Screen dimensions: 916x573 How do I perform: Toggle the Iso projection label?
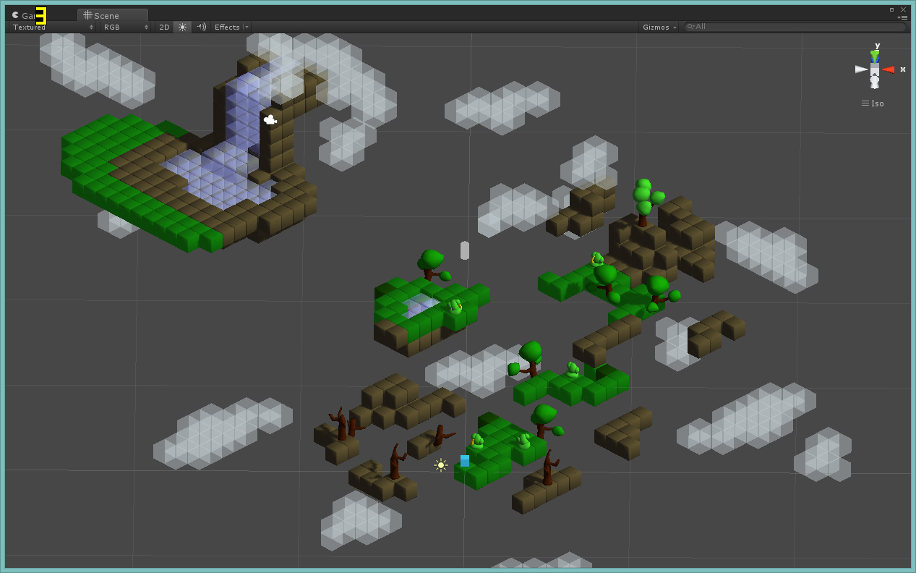point(873,103)
